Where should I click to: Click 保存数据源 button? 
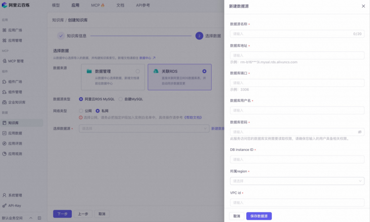pyautogui.click(x=259, y=216)
